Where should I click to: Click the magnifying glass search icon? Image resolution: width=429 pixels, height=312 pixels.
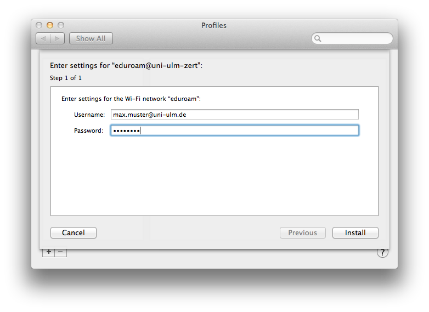pos(318,38)
